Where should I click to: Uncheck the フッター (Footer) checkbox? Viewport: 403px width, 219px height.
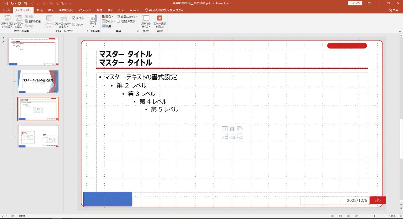pos(74,25)
